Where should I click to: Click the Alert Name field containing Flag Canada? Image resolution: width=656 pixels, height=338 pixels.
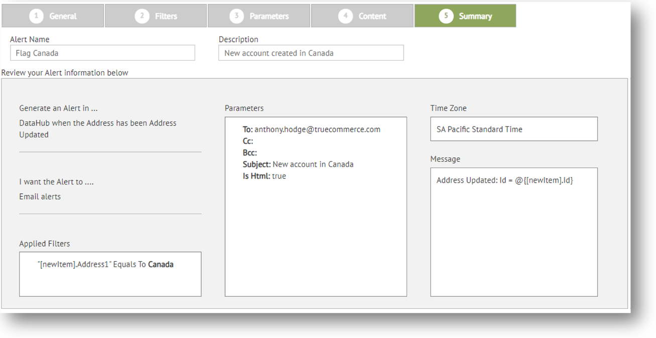click(102, 53)
